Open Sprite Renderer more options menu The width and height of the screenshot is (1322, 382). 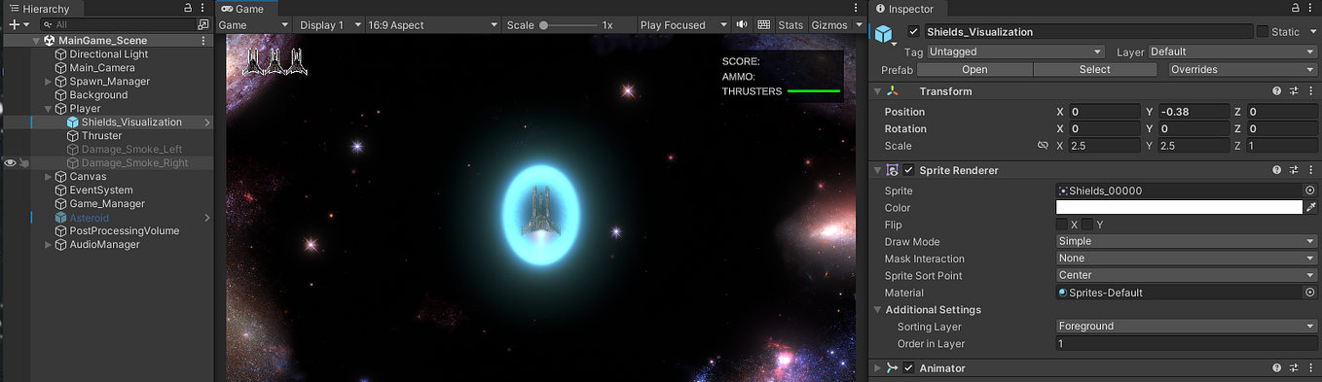pos(1310,170)
